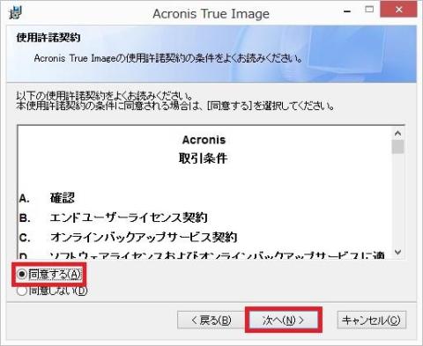
Task: Click the < 戻る(B) button
Action: click(x=211, y=320)
